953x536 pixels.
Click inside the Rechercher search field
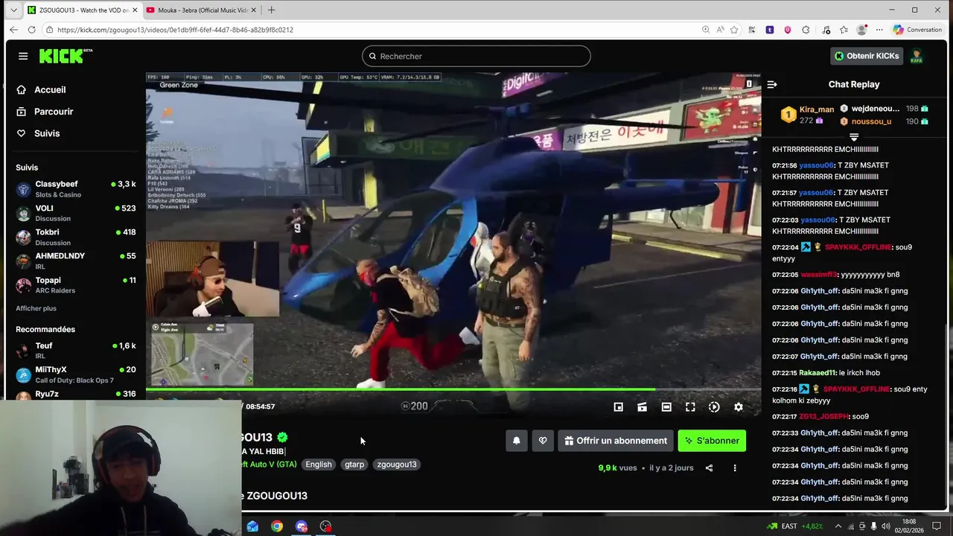tap(476, 56)
